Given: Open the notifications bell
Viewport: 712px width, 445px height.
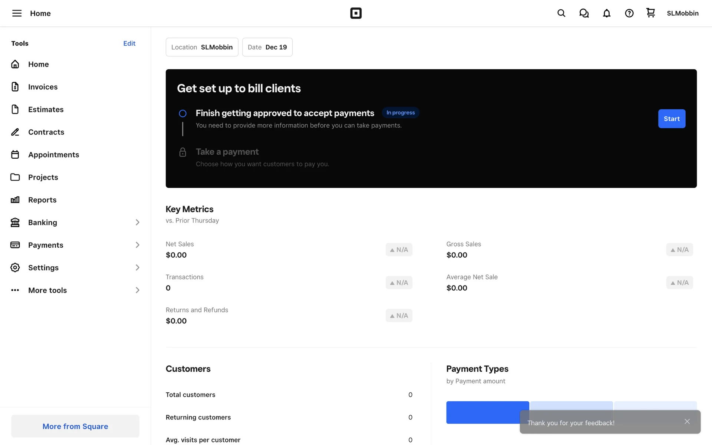Looking at the screenshot, I should (x=606, y=13).
